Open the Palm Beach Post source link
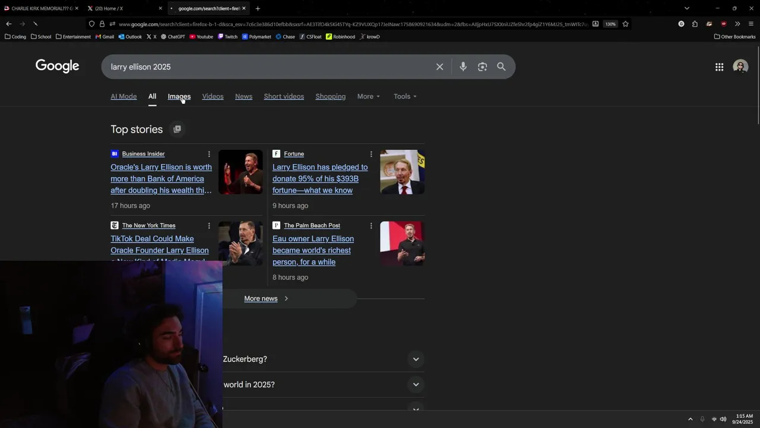The height and width of the screenshot is (428, 760). click(x=312, y=226)
